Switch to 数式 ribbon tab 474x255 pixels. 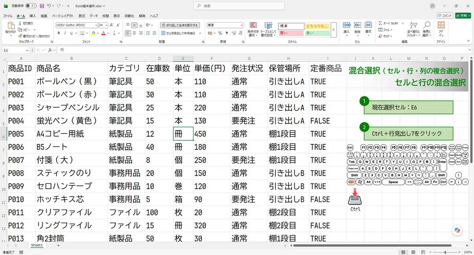pos(82,16)
